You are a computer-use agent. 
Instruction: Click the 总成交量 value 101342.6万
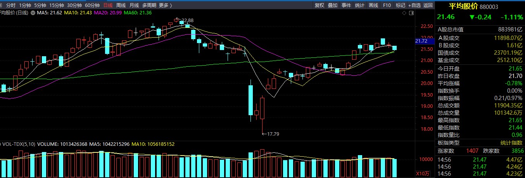pyautogui.click(x=508, y=113)
